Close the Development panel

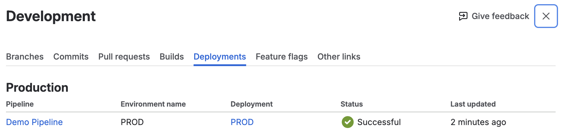coord(546,16)
